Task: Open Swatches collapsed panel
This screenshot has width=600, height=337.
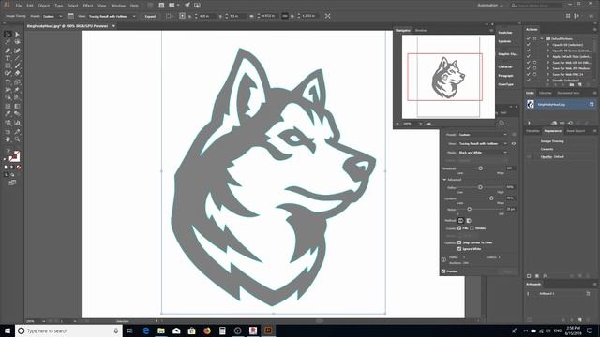Action: click(x=505, y=33)
